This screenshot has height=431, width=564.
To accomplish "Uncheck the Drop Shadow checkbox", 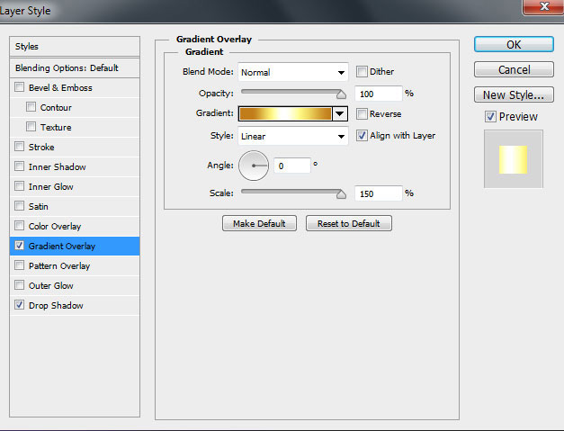I will click(x=20, y=305).
